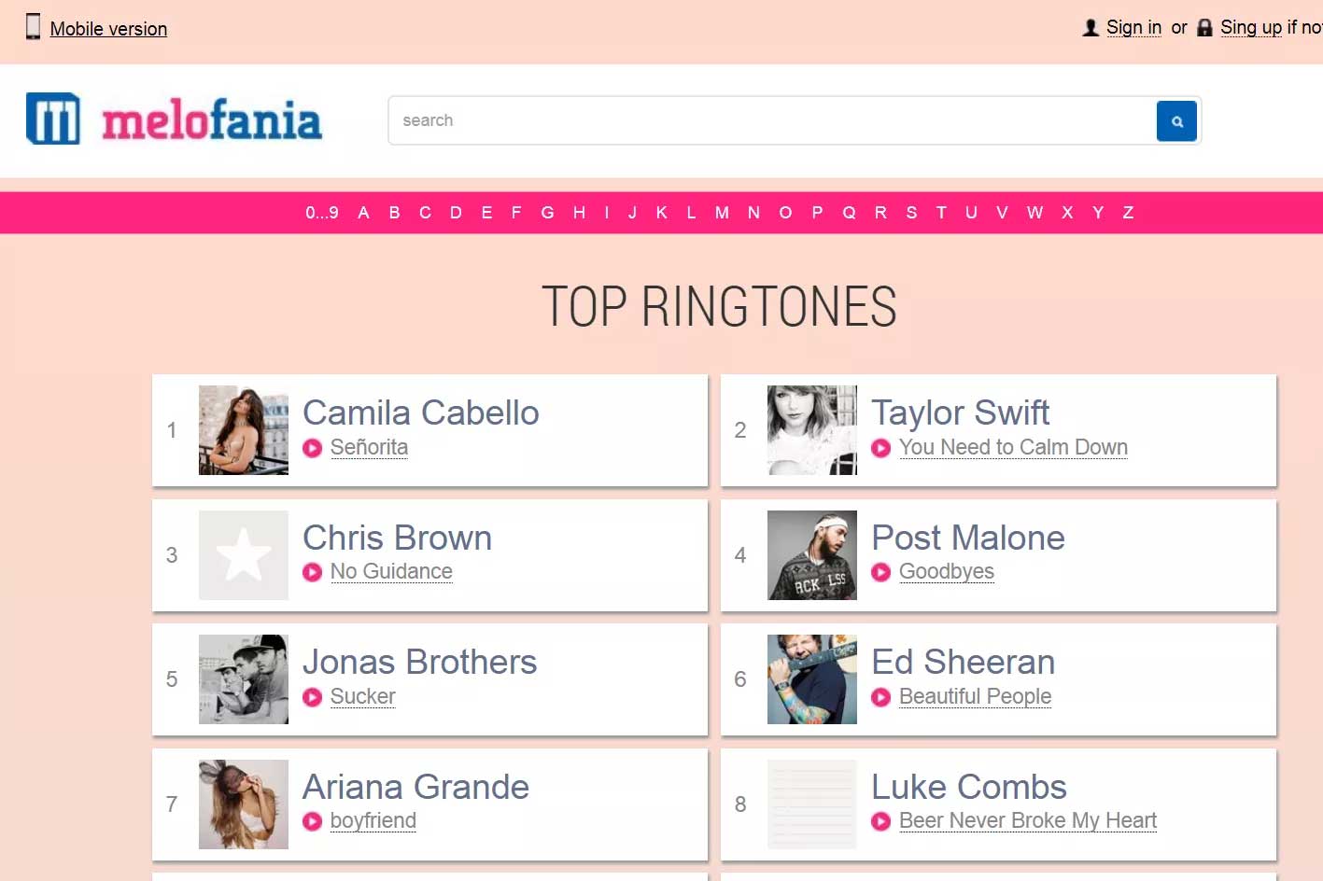Open the Beer Never Broke My Heart link
1323x881 pixels.
coord(1027,821)
